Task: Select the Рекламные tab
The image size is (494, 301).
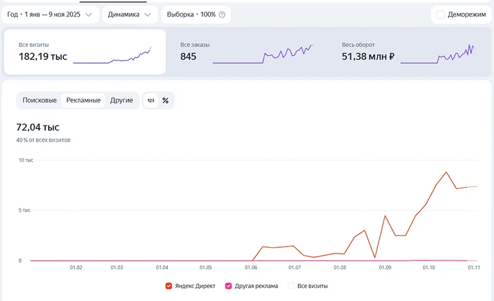Action: [83, 100]
